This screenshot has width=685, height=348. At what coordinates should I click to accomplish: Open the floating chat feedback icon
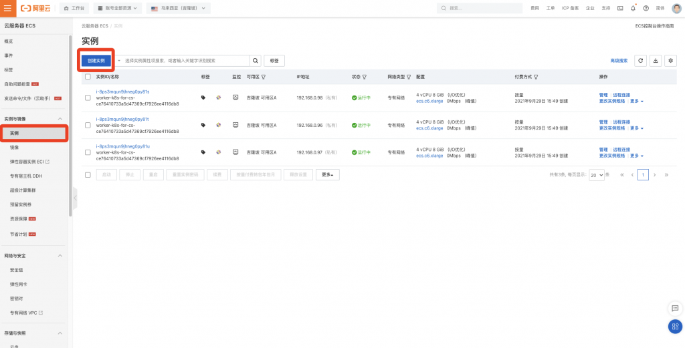pos(675,308)
